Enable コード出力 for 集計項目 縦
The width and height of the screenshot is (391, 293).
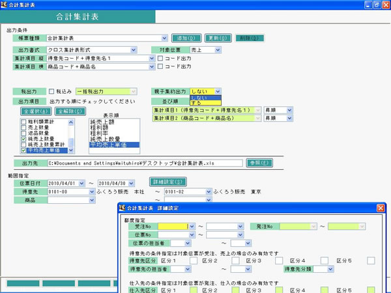click(160, 59)
